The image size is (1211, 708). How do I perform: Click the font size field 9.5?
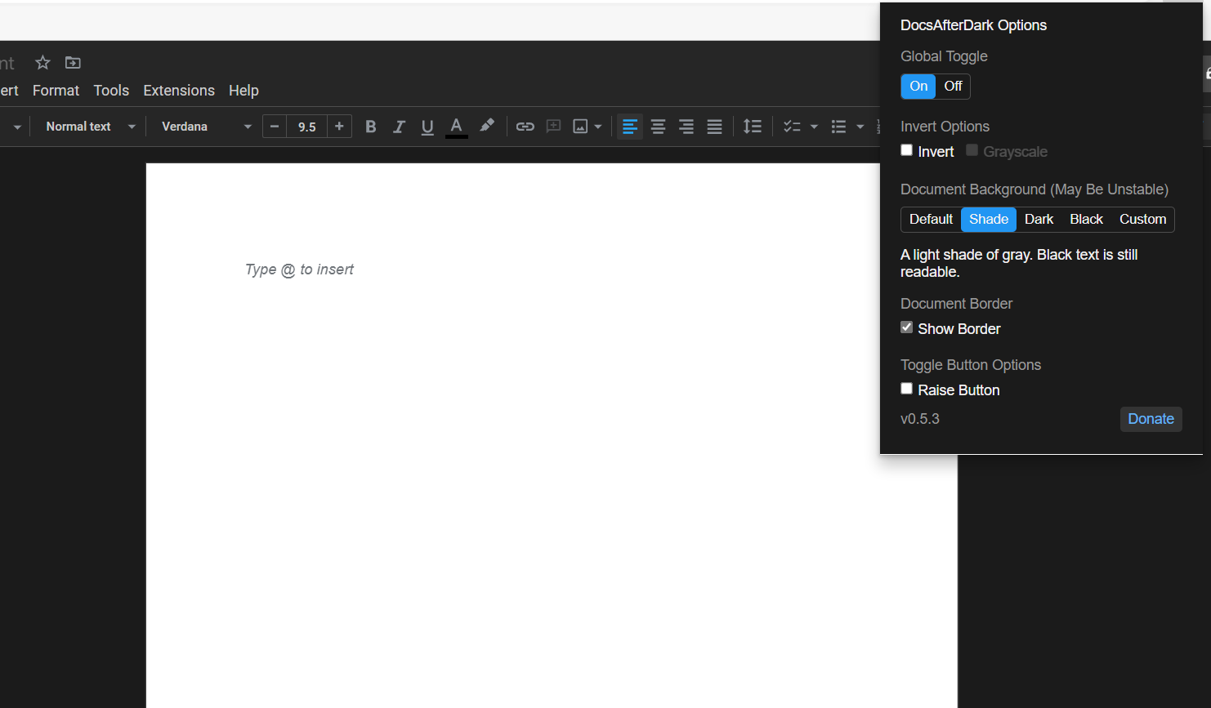[x=307, y=127]
